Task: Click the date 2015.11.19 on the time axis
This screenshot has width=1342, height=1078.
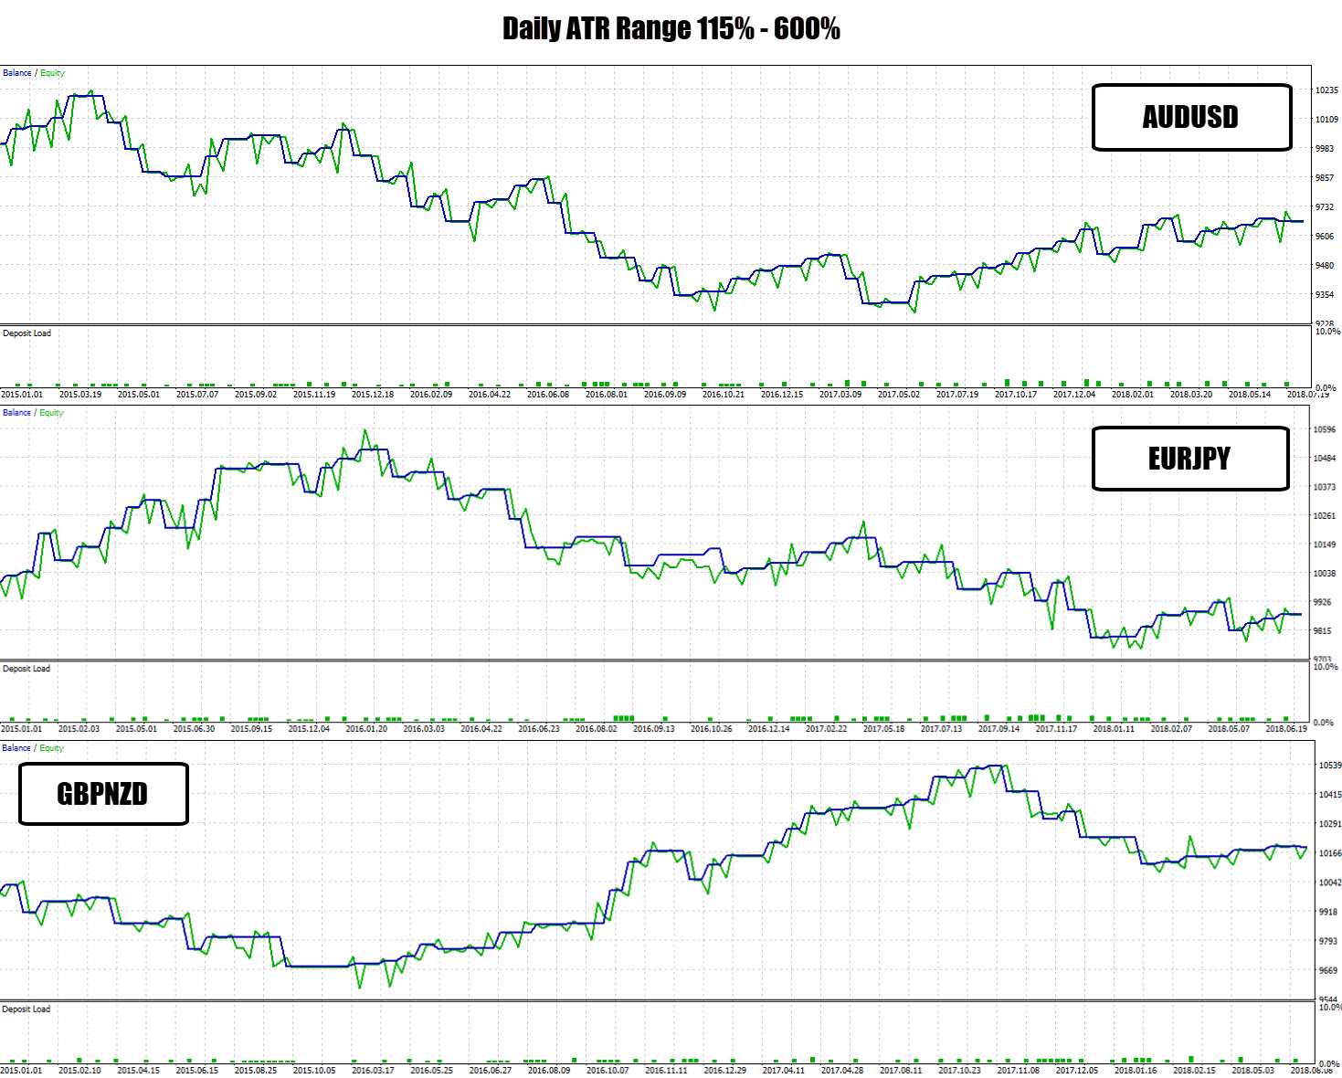Action: click(314, 395)
